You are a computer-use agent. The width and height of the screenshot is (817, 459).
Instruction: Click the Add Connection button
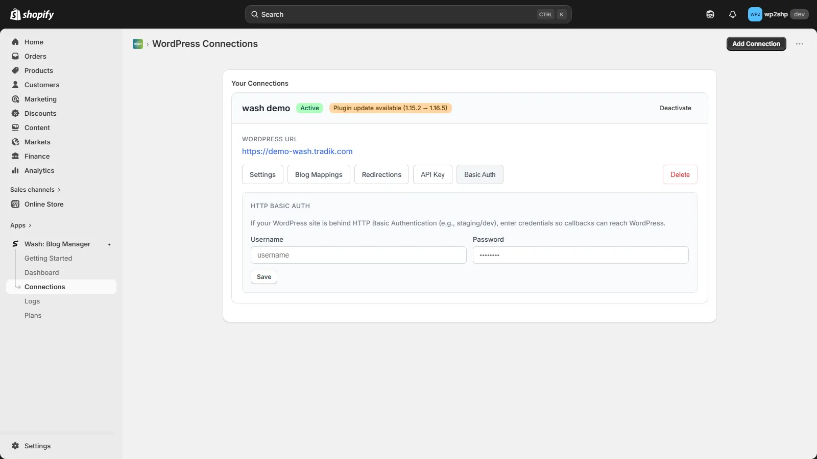coord(756,44)
